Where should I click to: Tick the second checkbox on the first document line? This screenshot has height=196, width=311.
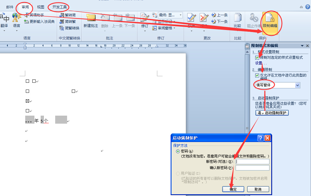[34, 81]
